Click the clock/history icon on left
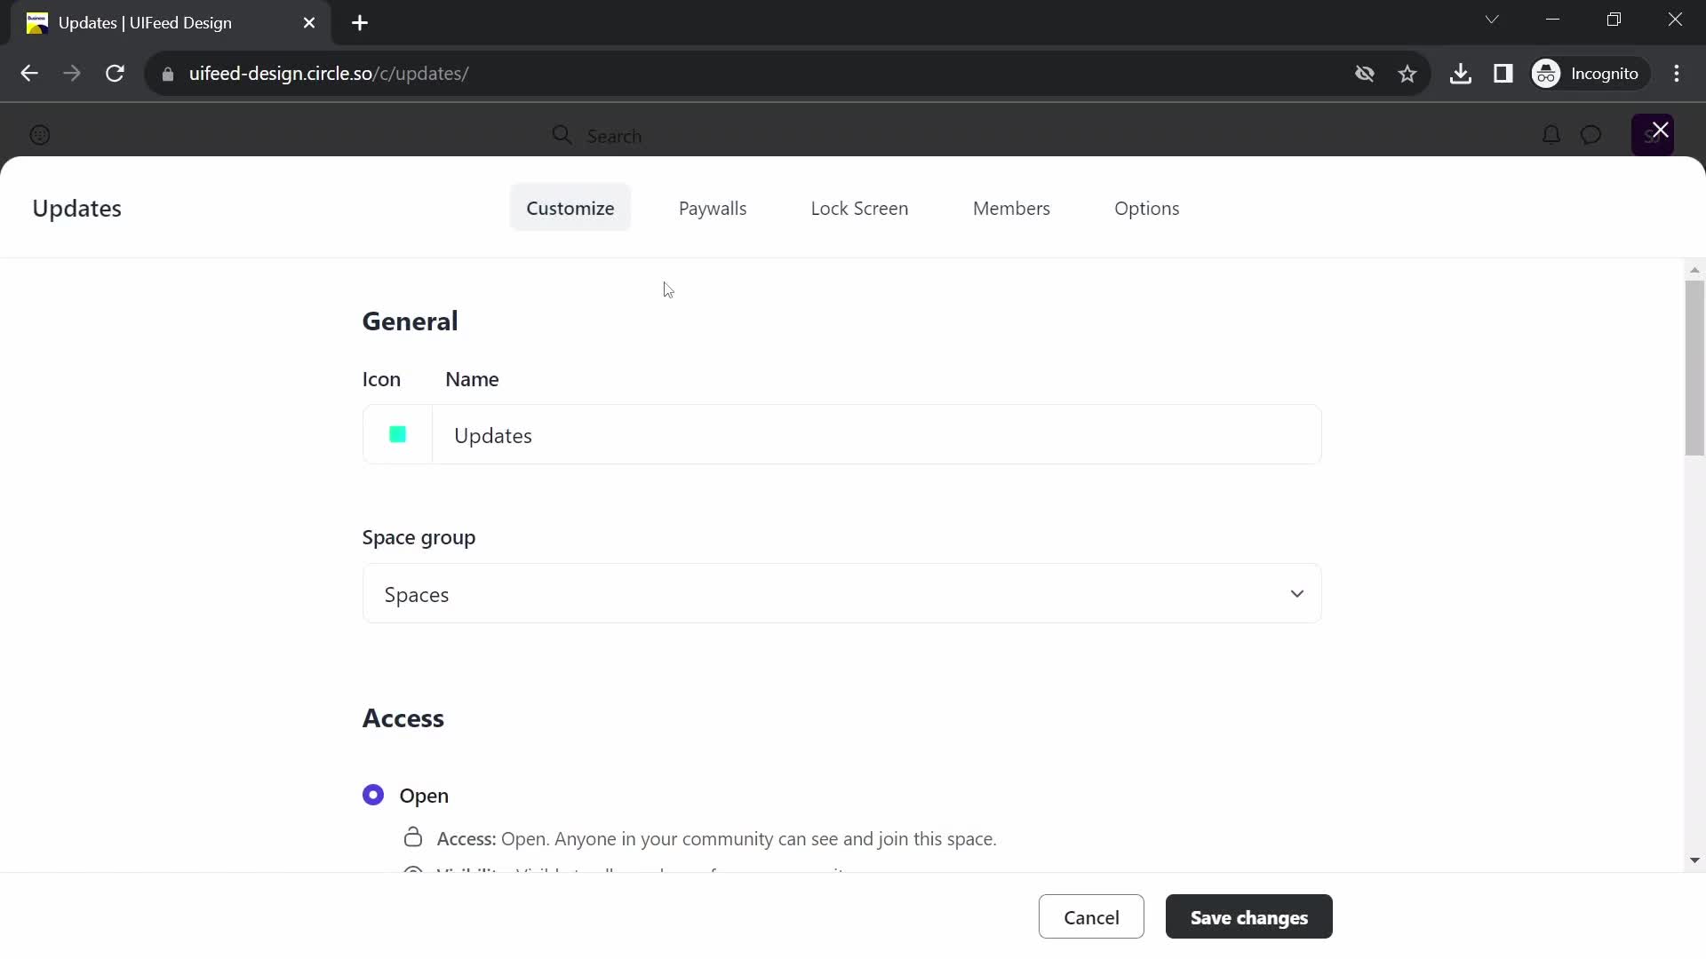Screen dimensions: 1706x959 (40, 136)
